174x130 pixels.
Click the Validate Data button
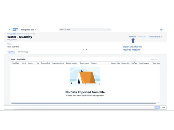pyautogui.click(x=142, y=37)
